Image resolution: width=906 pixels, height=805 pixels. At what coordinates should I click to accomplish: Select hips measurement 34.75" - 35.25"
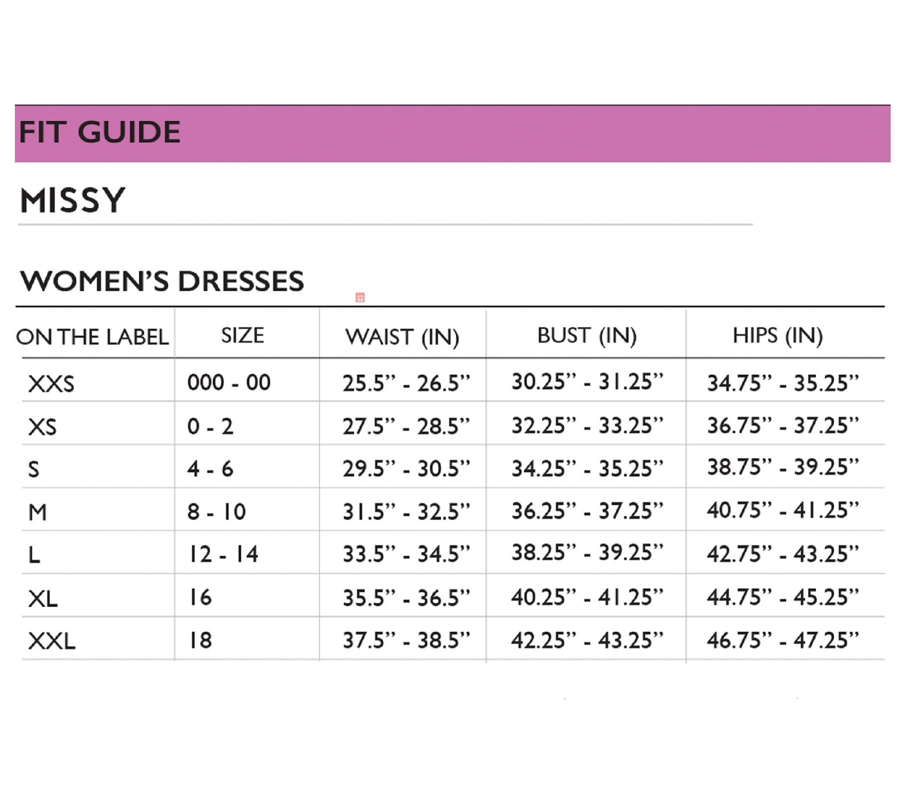[783, 383]
